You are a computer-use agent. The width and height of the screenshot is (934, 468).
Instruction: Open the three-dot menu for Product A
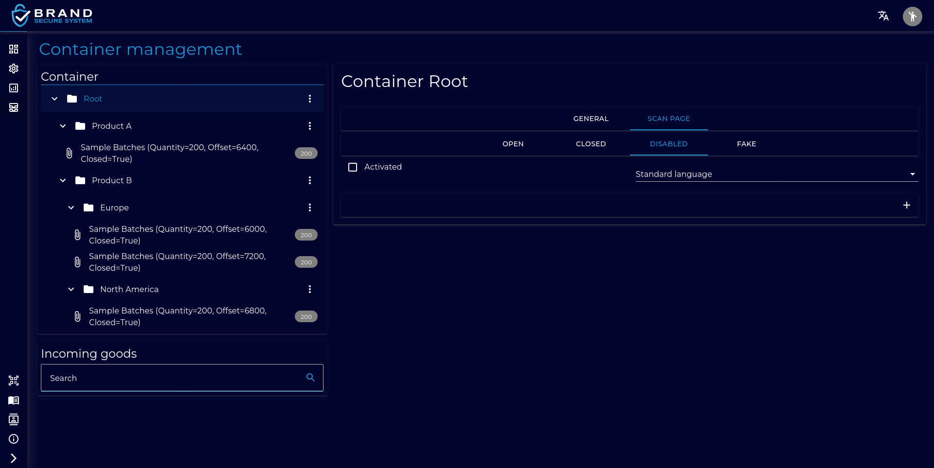pos(310,126)
